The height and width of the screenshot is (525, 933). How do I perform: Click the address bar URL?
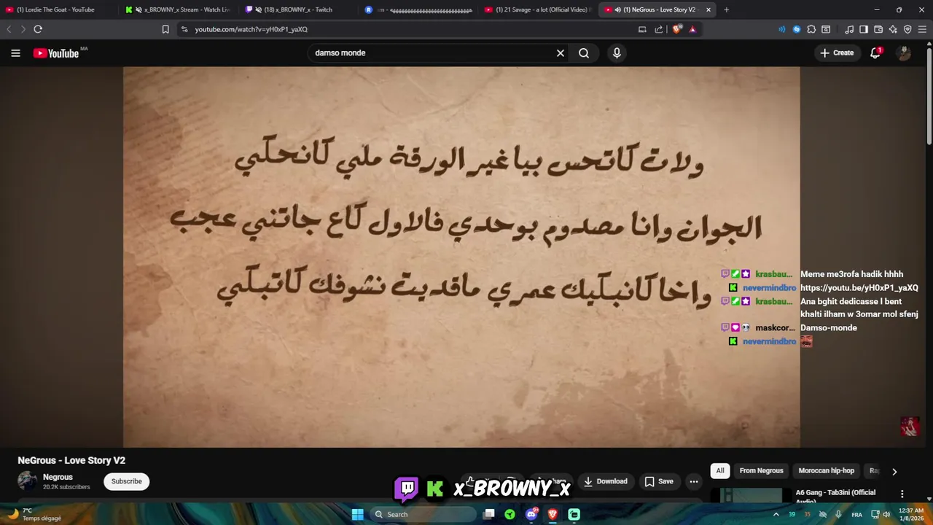251,29
